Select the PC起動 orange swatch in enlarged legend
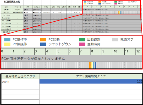The image size is (143, 105). [43, 40]
